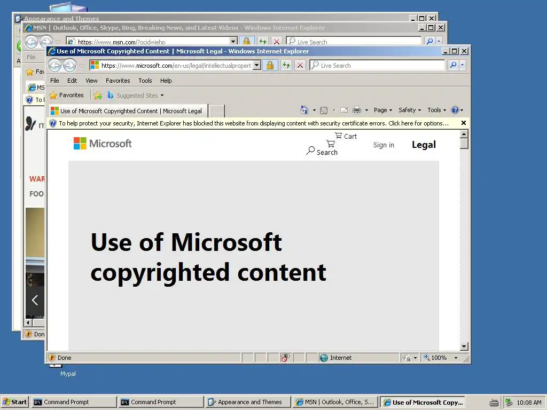This screenshot has width=547, height=410.
Task: Switch to Appearance and Themes taskbar button
Action: 248,402
